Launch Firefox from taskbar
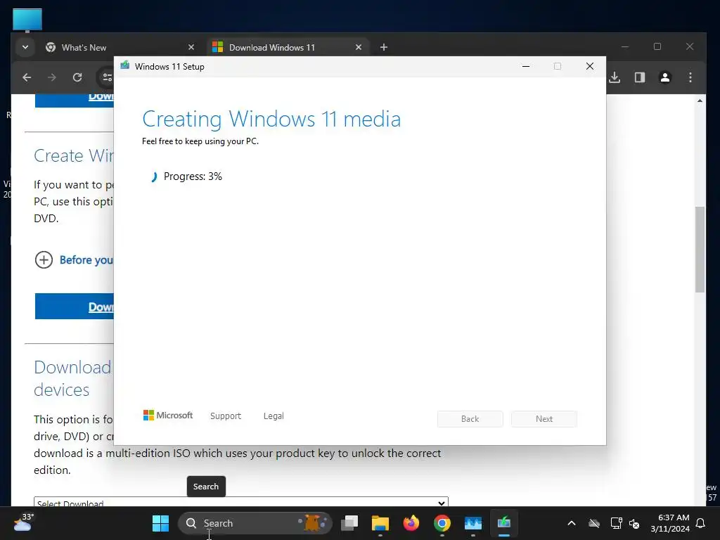Viewport: 720px width, 540px height. point(411,523)
